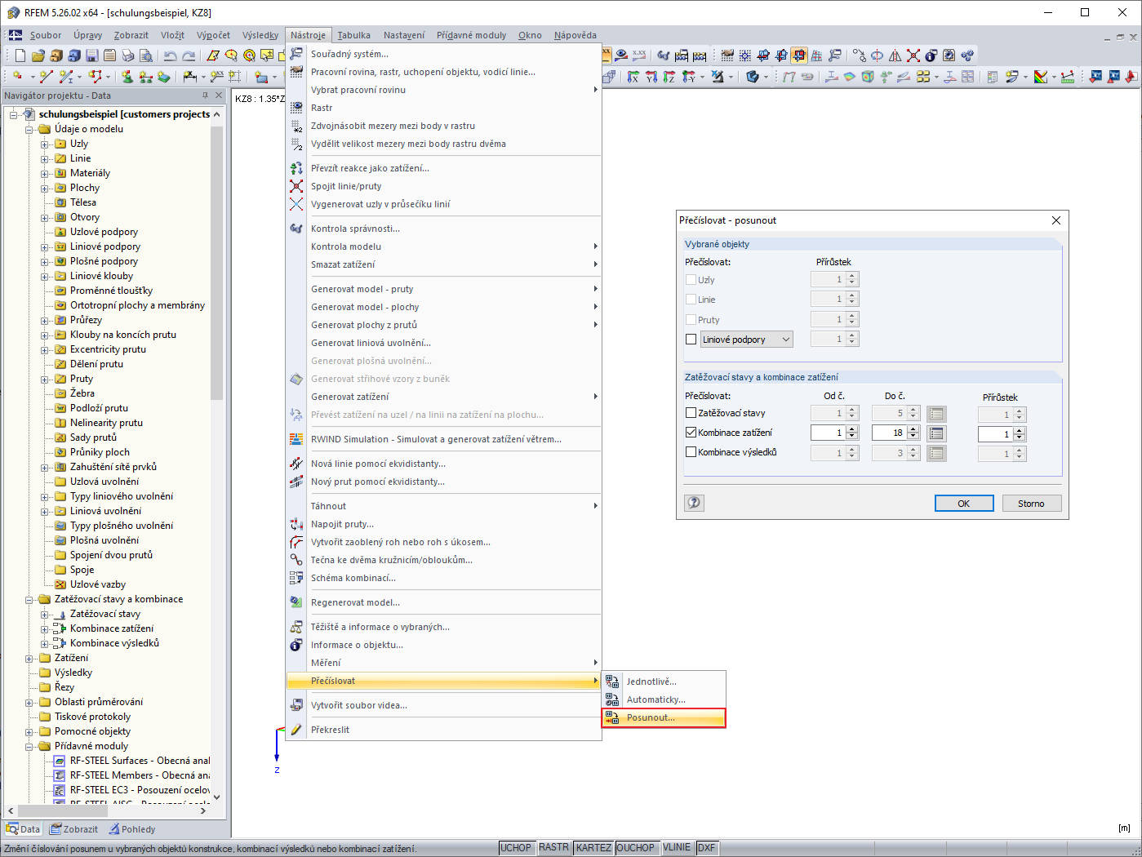The image size is (1142, 857).
Task: Click the printer icon in the toolbar
Action: [128, 56]
